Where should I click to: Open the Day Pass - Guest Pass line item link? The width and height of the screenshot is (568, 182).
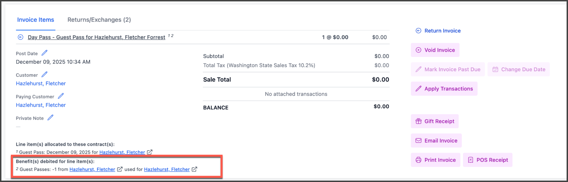click(96, 37)
